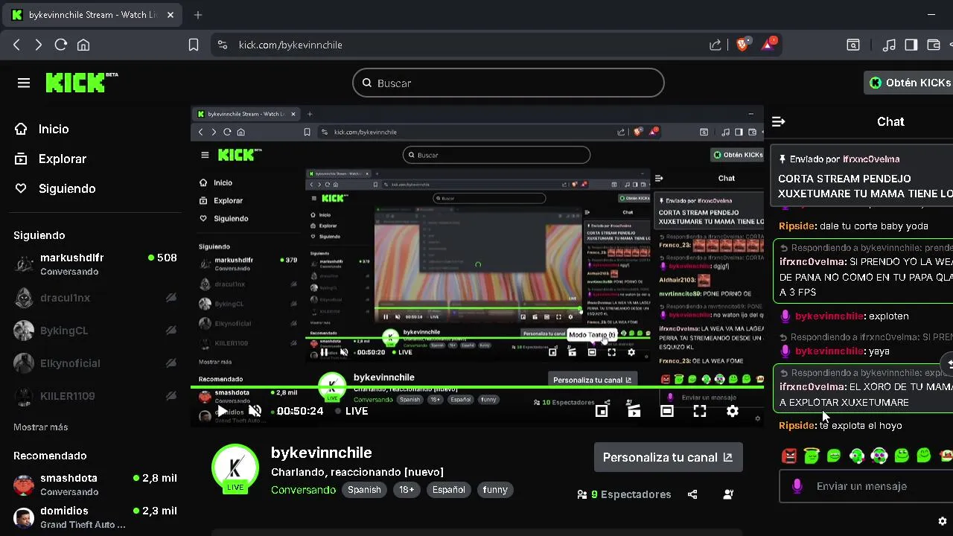Click Ripside in 'te explota' message
Image resolution: width=953 pixels, height=536 pixels.
point(797,425)
